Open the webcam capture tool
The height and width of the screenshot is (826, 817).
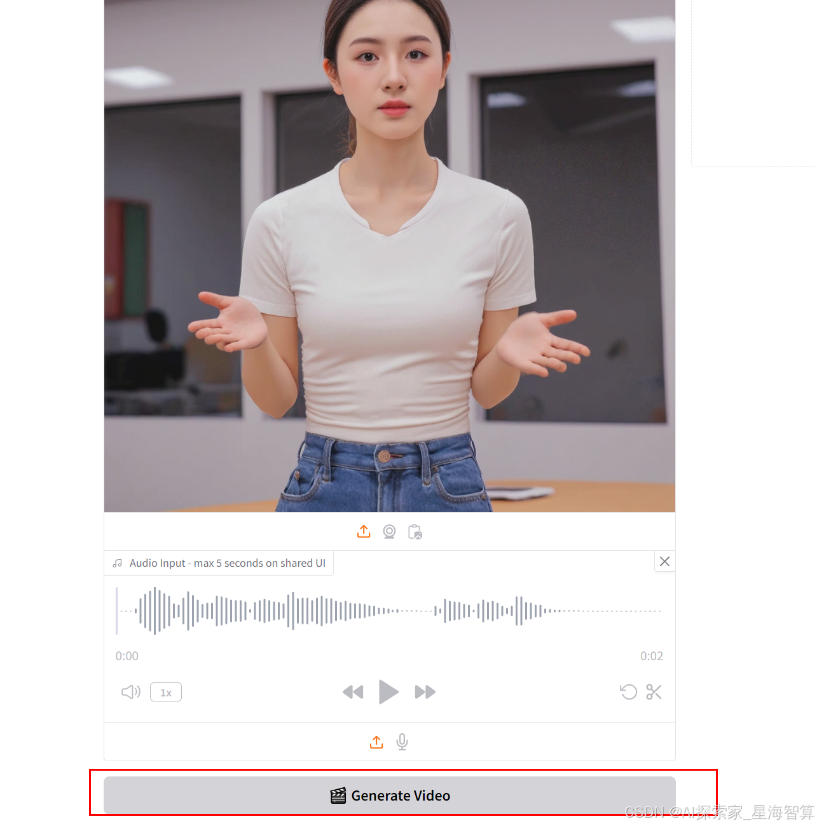pyautogui.click(x=389, y=531)
